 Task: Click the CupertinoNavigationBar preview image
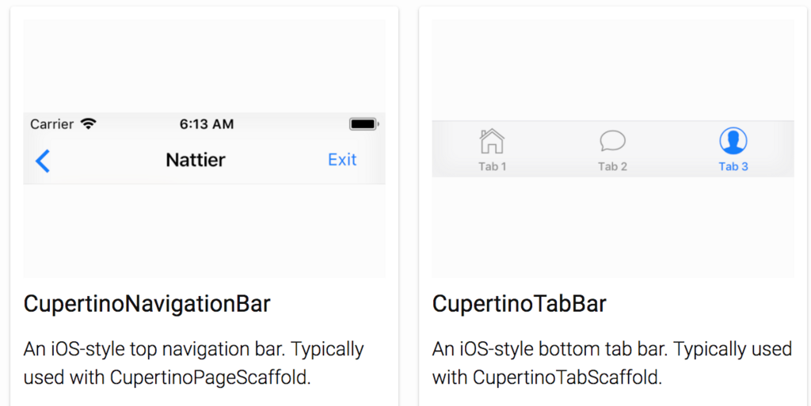[204, 149]
